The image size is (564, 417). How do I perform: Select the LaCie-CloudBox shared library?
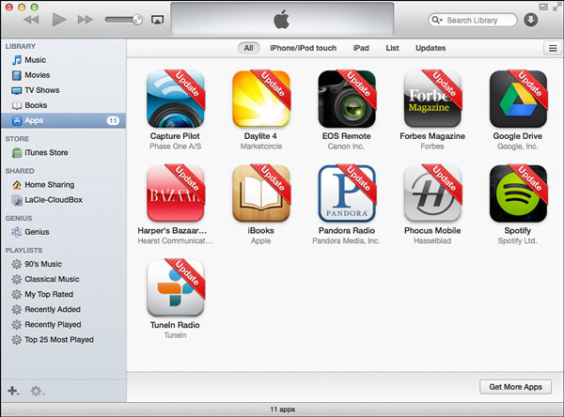click(x=63, y=200)
